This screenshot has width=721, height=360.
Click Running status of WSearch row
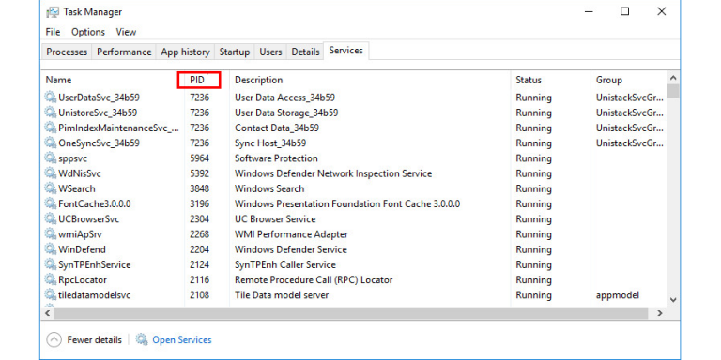(x=533, y=188)
